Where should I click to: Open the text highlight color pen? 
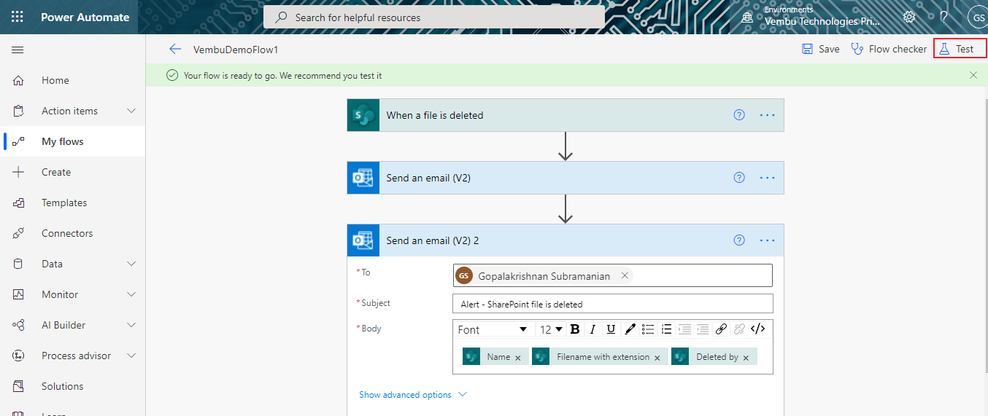[630, 329]
